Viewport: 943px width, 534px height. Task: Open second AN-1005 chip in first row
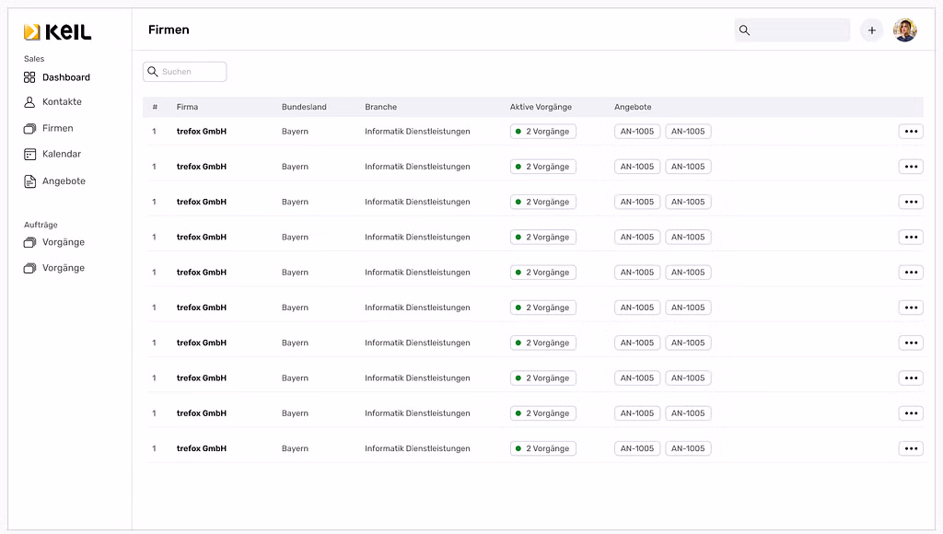click(688, 131)
